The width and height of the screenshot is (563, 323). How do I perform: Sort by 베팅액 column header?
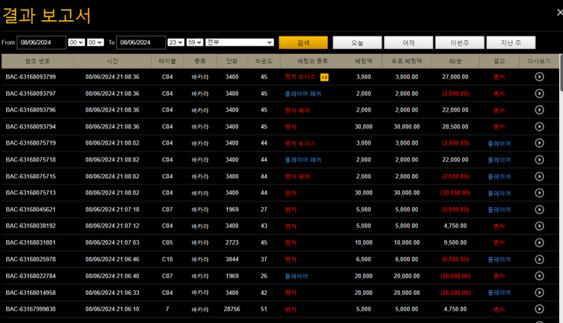pyautogui.click(x=363, y=61)
